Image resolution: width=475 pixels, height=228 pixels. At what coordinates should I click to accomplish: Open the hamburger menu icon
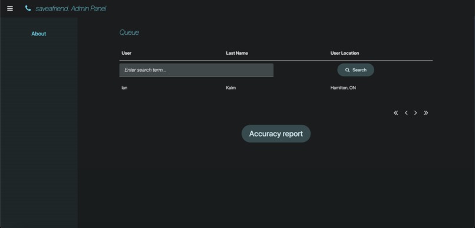tap(10, 8)
